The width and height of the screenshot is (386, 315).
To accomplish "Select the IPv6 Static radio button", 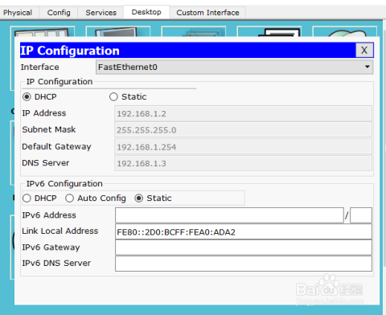I will [139, 198].
